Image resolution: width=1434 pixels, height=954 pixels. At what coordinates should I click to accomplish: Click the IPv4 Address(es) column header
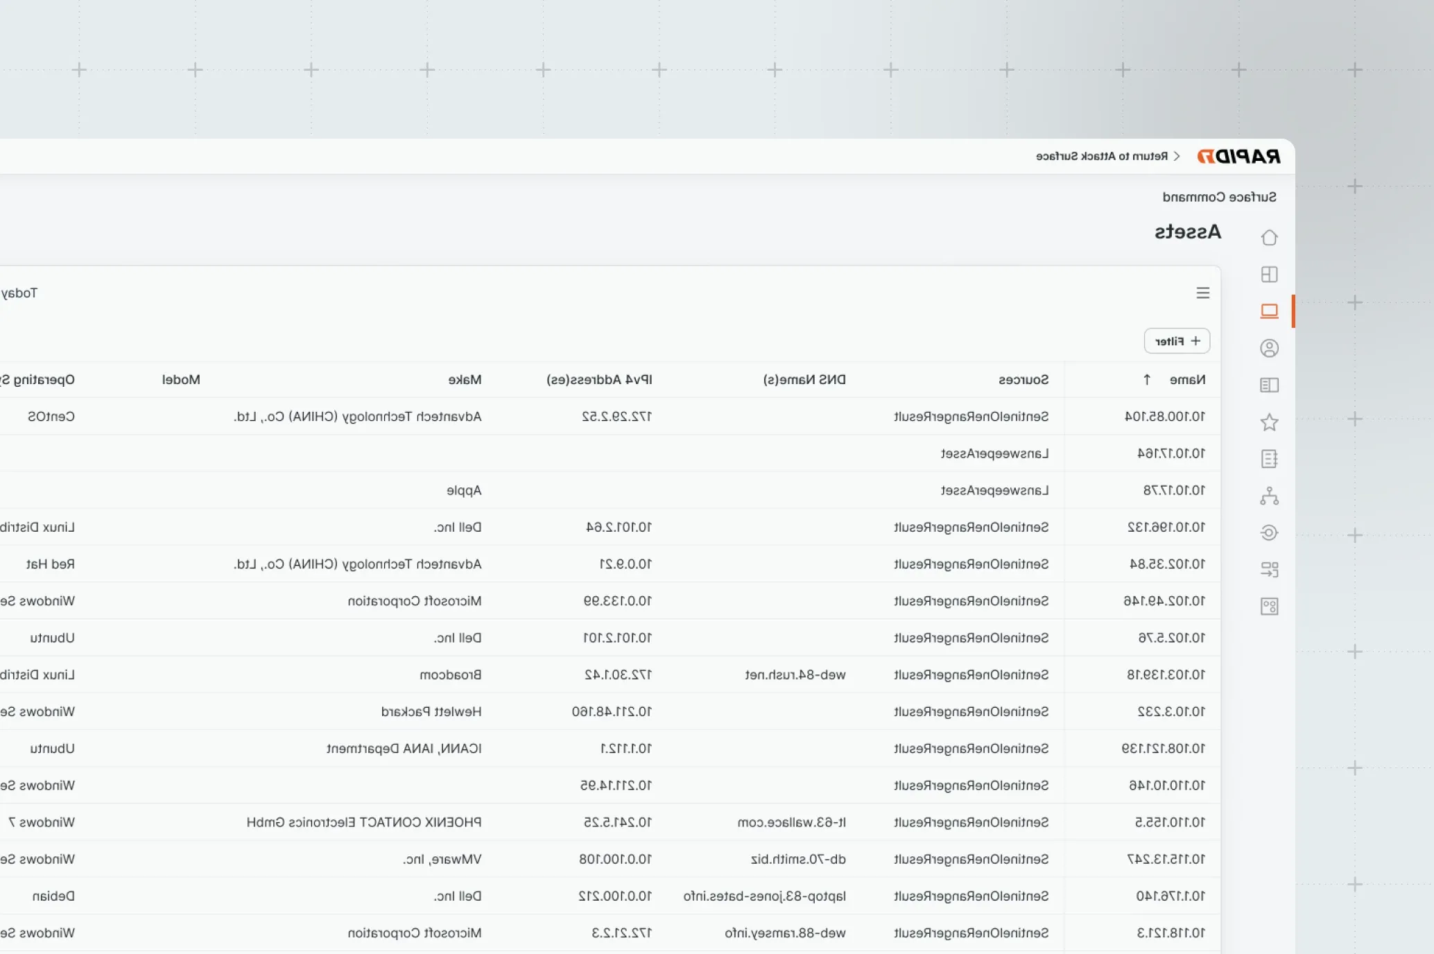click(x=599, y=379)
